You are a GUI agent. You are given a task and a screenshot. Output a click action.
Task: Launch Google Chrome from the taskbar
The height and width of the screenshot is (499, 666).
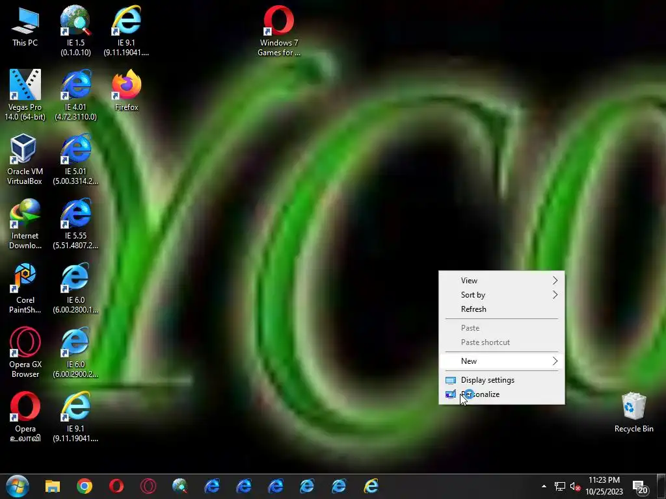tap(85, 486)
